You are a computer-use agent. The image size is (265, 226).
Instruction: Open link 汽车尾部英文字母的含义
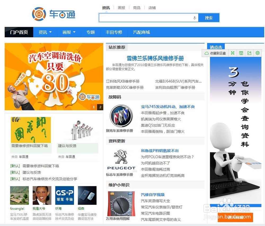[161, 220]
